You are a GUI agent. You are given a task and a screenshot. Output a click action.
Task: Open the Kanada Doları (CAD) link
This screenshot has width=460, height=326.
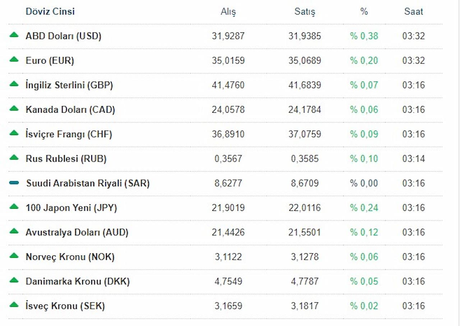pos(70,110)
